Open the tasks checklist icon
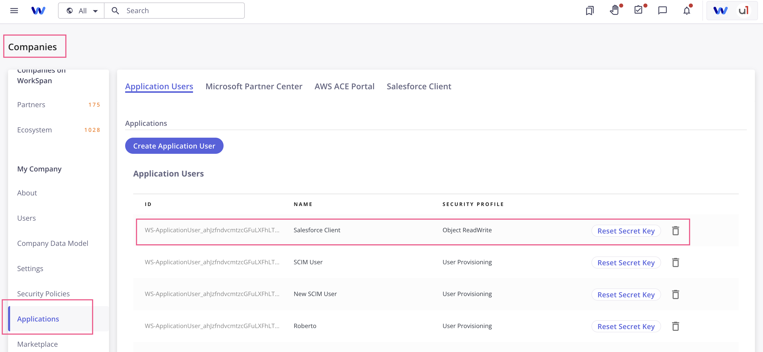The width and height of the screenshot is (763, 352). pyautogui.click(x=639, y=10)
